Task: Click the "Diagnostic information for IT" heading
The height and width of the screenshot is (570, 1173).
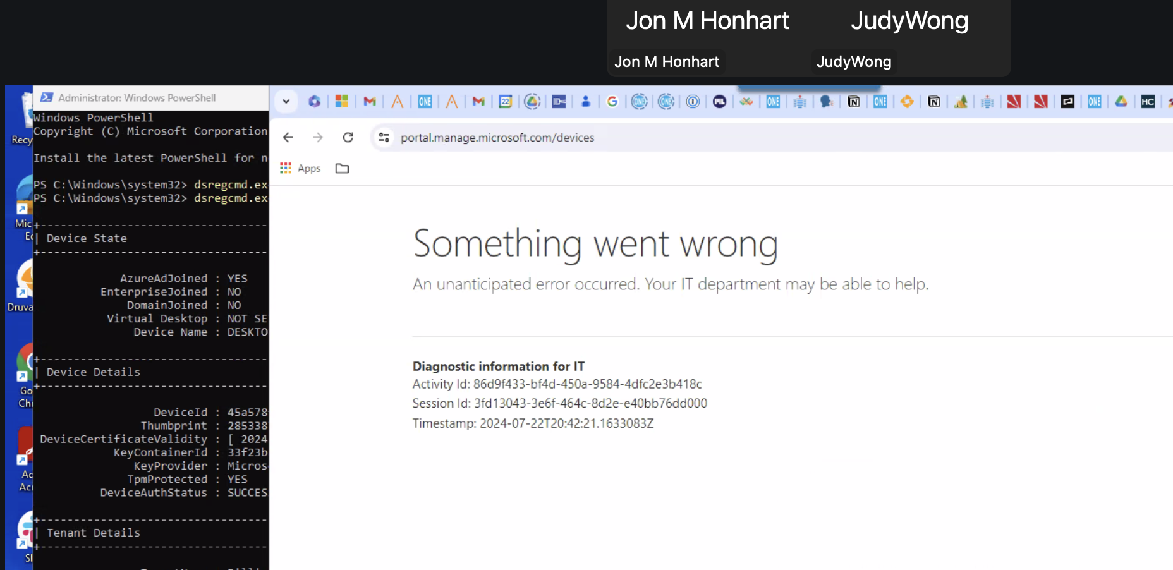Action: [x=499, y=367]
